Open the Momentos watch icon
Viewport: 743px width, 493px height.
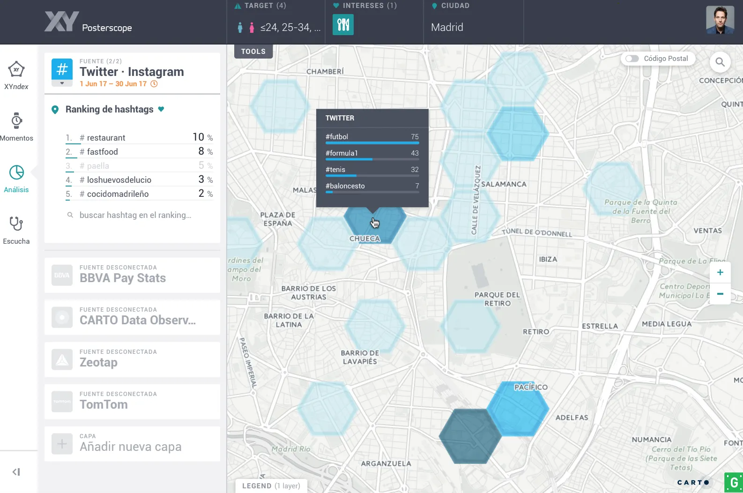tap(16, 121)
